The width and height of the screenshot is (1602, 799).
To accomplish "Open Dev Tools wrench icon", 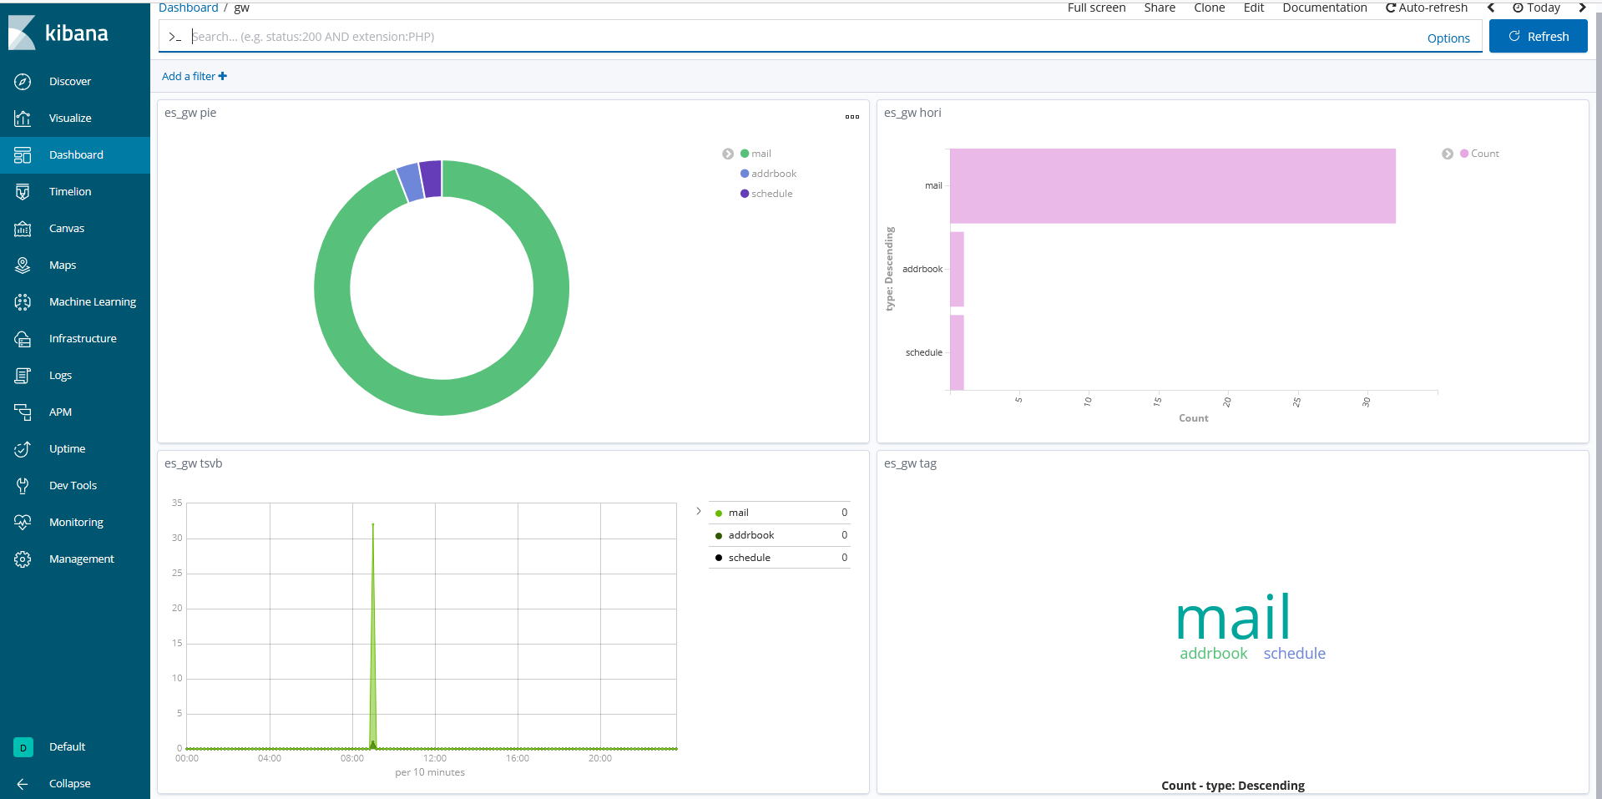I will tap(23, 485).
